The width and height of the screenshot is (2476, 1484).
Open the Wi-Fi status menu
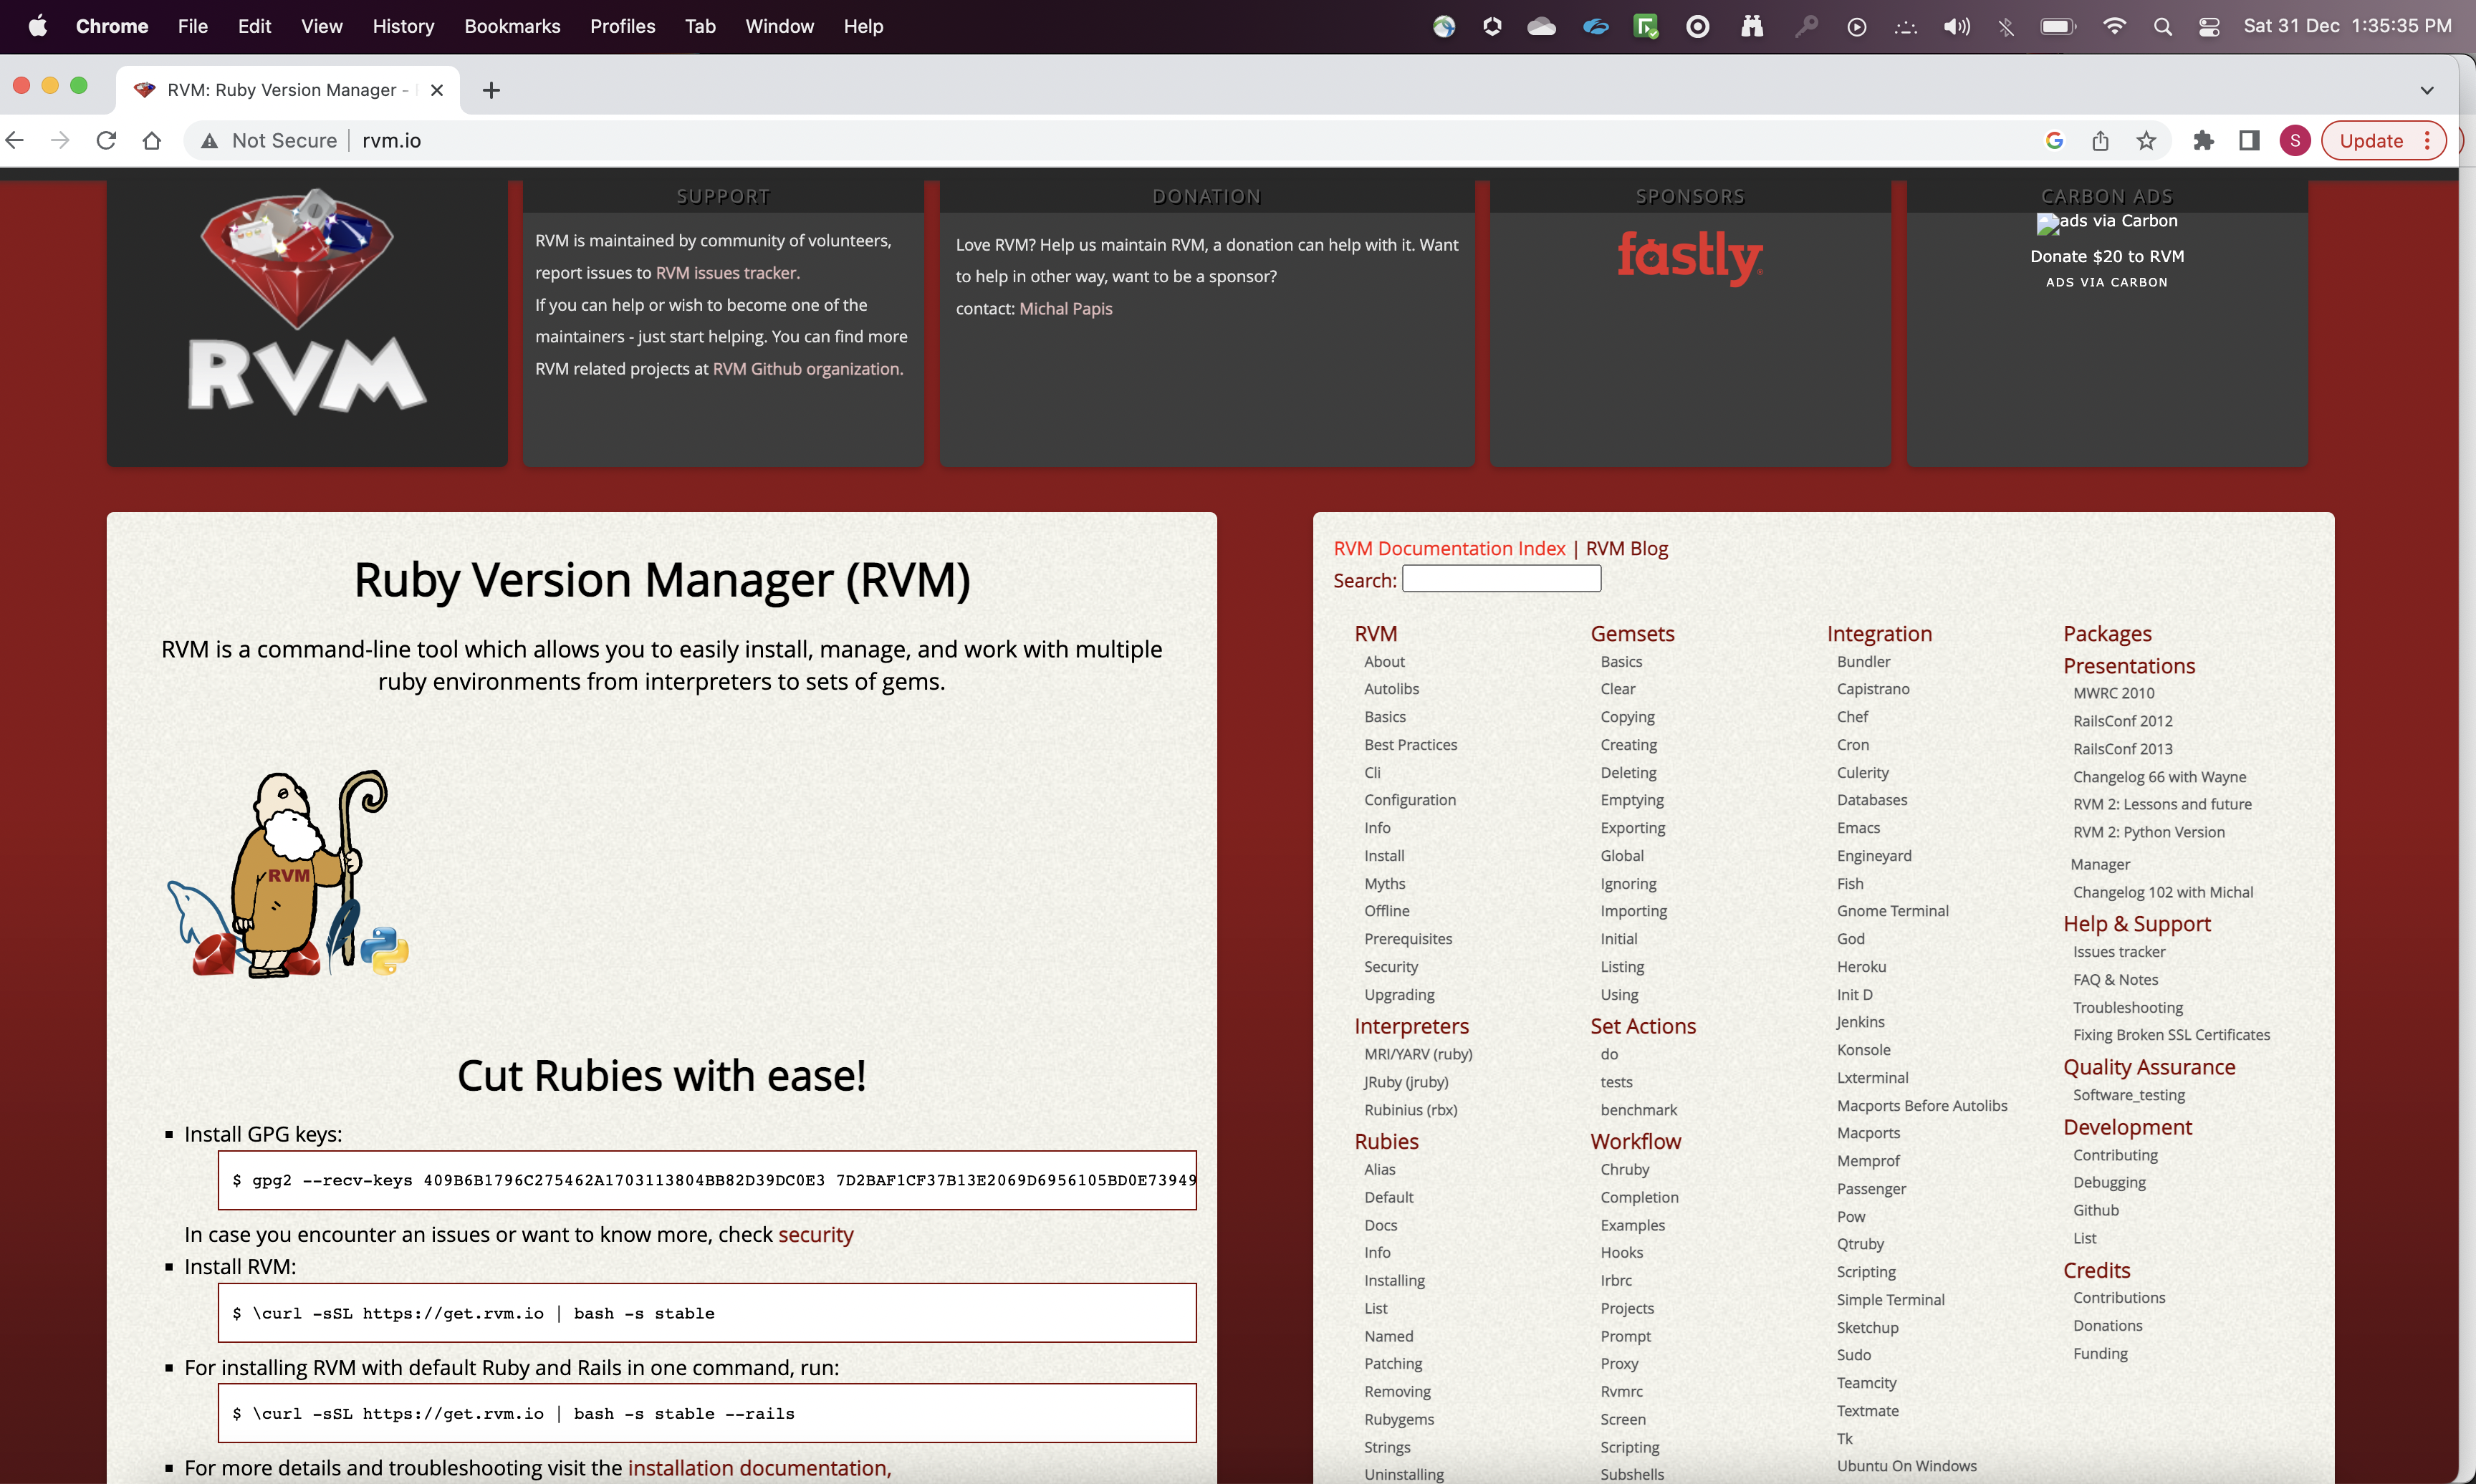point(2114,26)
